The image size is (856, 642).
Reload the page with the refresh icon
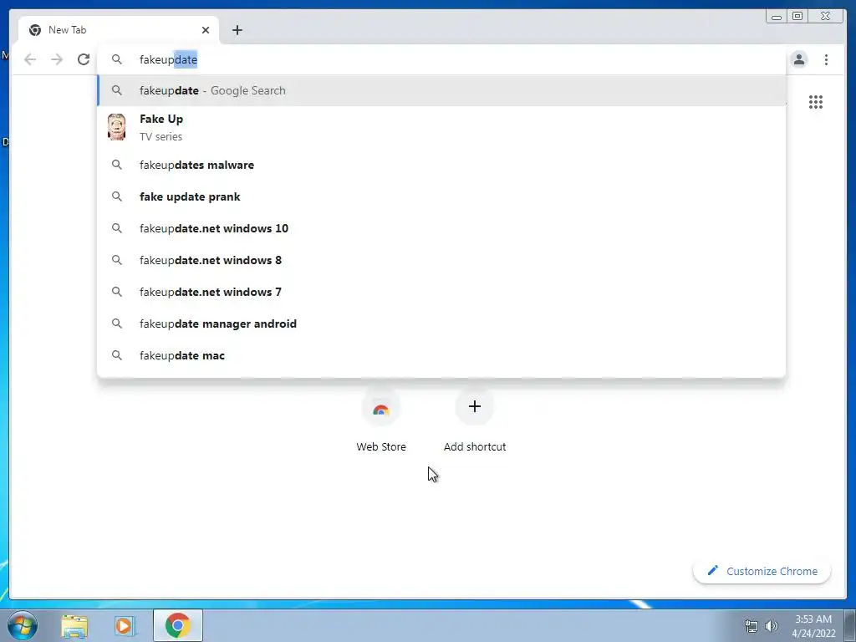[x=84, y=59]
